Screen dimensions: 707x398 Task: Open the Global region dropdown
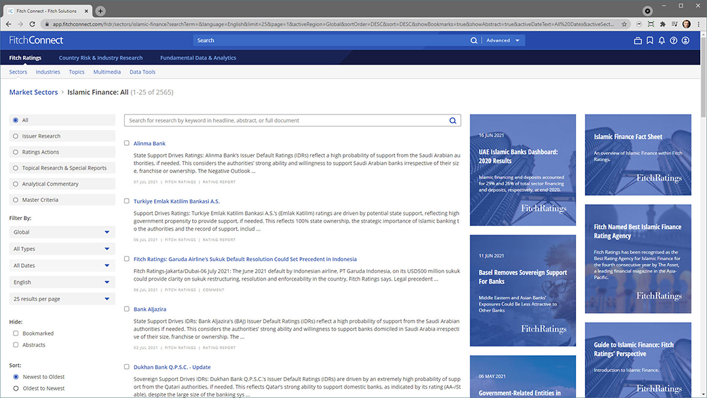[62, 232]
